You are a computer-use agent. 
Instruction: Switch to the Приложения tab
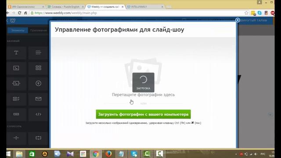(38, 30)
